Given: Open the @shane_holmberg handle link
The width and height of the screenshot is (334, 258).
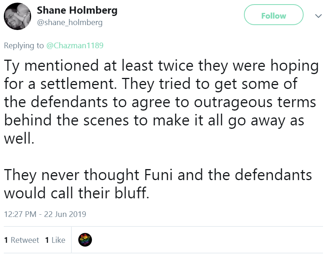Looking at the screenshot, I should point(70,22).
